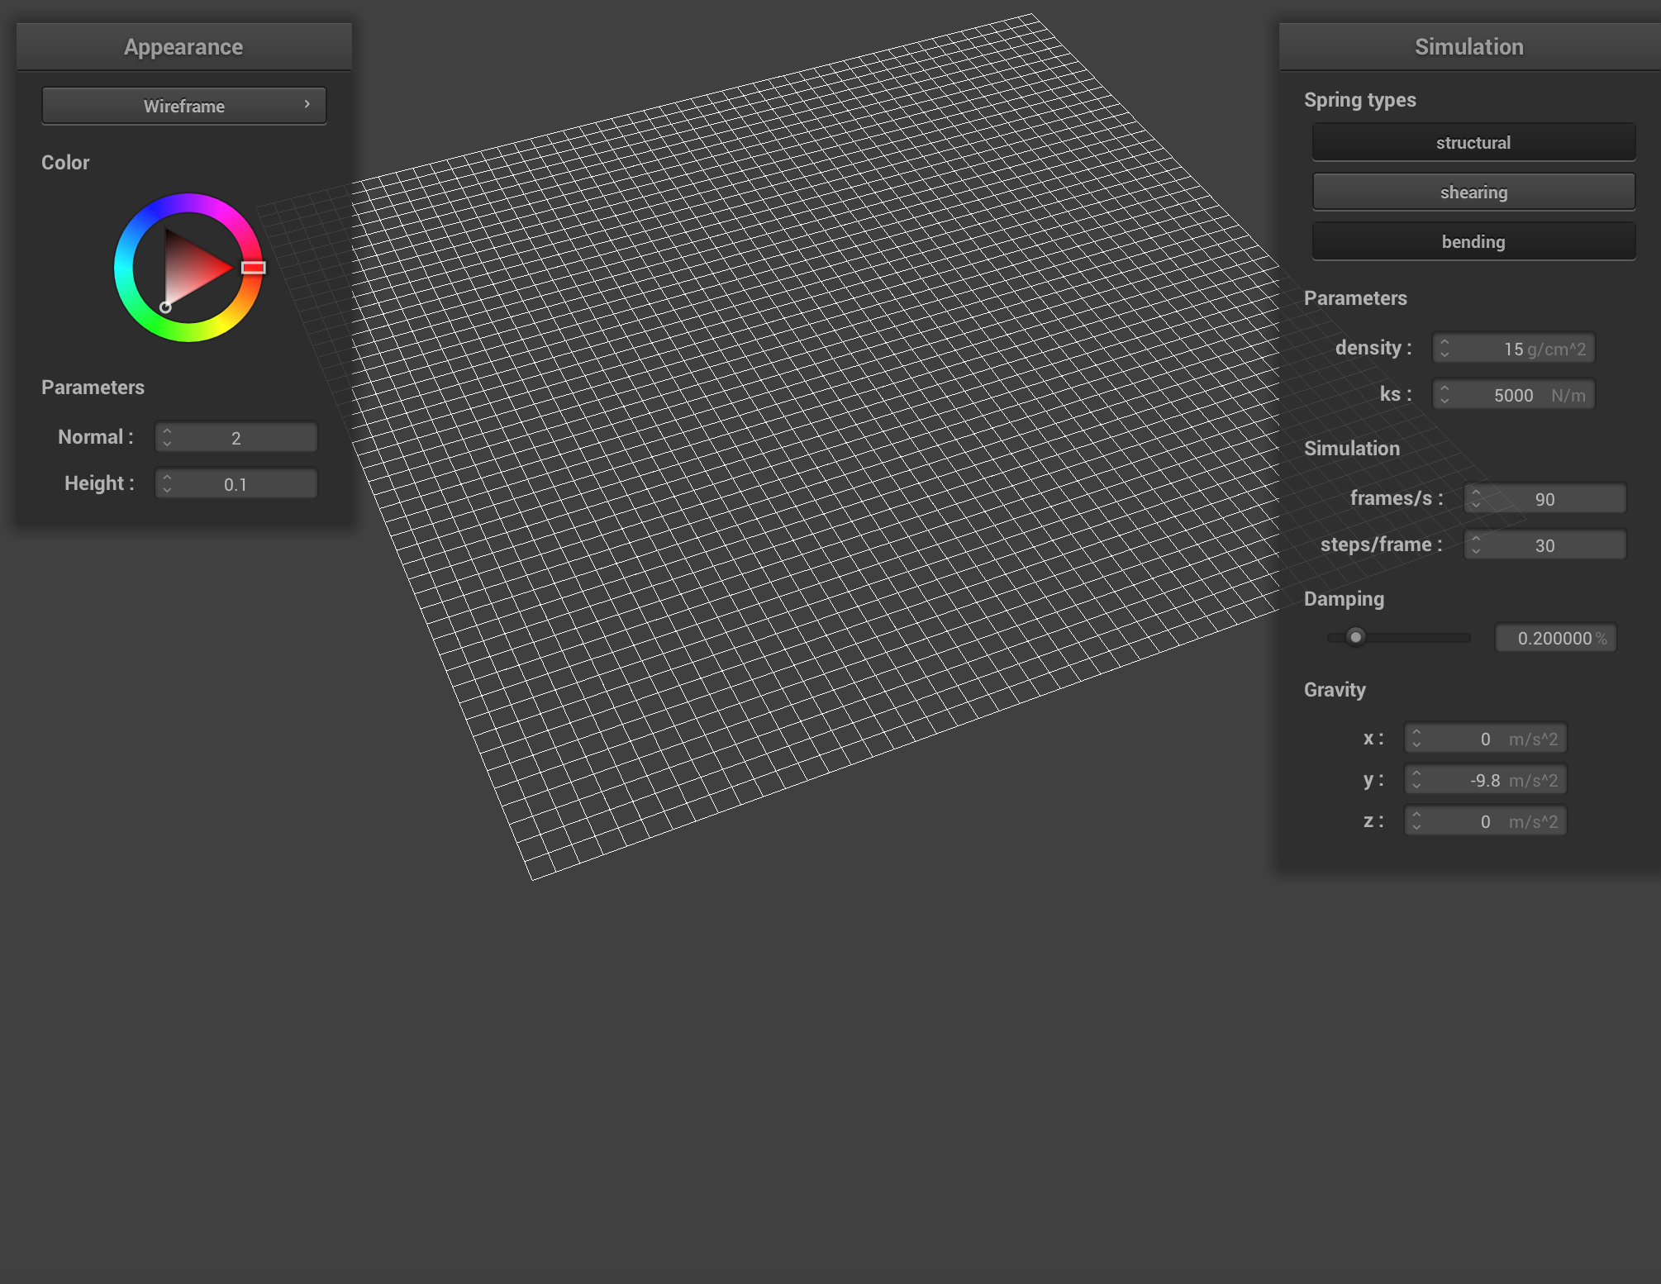Click the damping slider knob

[1355, 637]
